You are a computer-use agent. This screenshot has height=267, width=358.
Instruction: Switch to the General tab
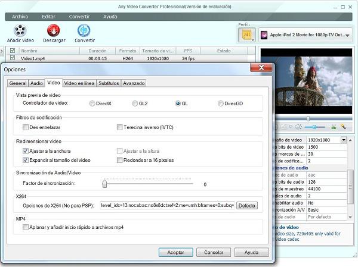[x=18, y=83]
